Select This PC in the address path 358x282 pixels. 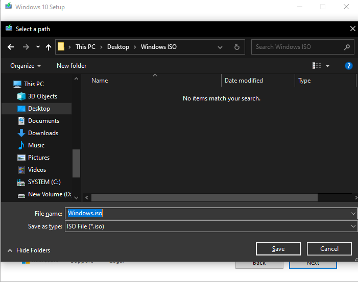click(x=85, y=47)
